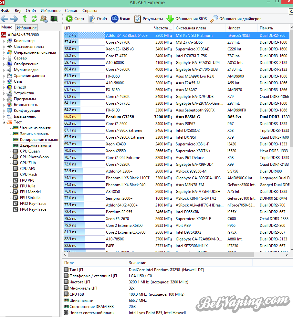This screenshot has width=293, height=317.
Task: Select the CPU Hash benchmark icon
Action: tap(16, 174)
